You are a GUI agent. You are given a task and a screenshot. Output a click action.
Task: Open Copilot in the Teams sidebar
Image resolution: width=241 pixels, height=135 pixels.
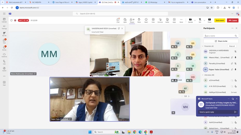pyautogui.click(x=4, y=69)
